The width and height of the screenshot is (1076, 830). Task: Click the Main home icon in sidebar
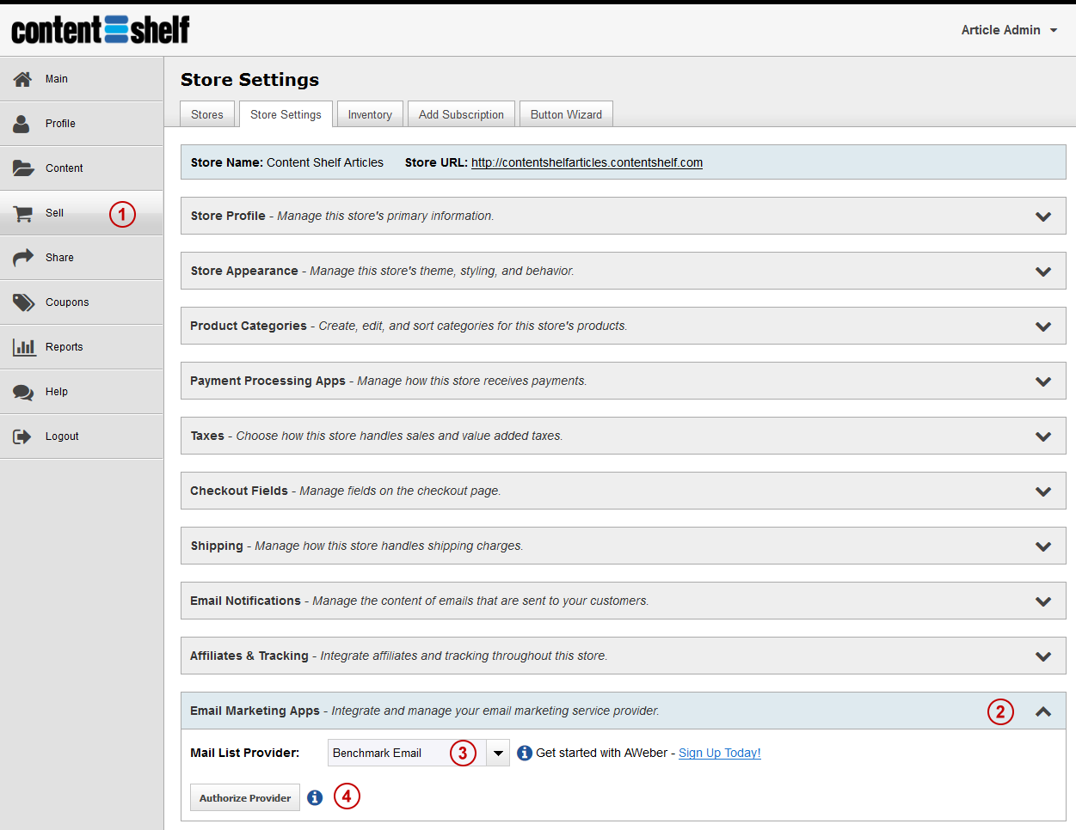point(23,79)
